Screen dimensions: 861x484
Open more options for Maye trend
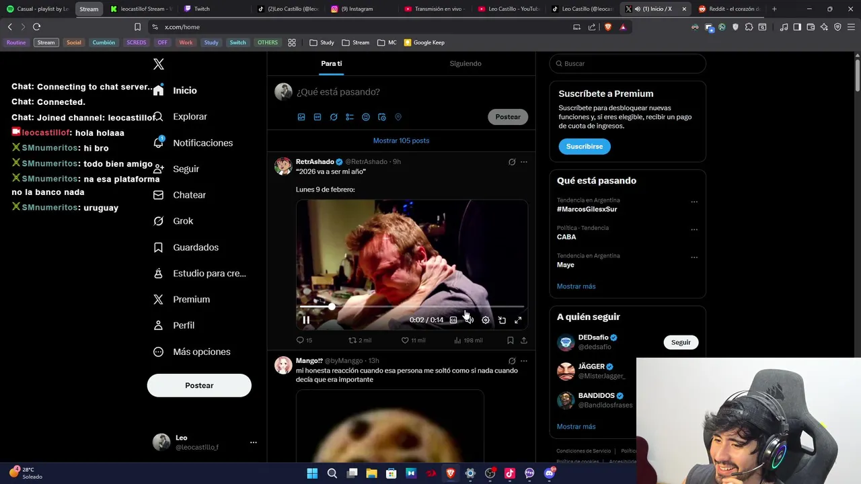(694, 257)
